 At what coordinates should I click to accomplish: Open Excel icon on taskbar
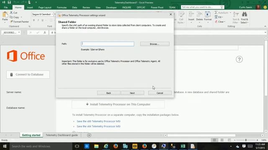183,146
